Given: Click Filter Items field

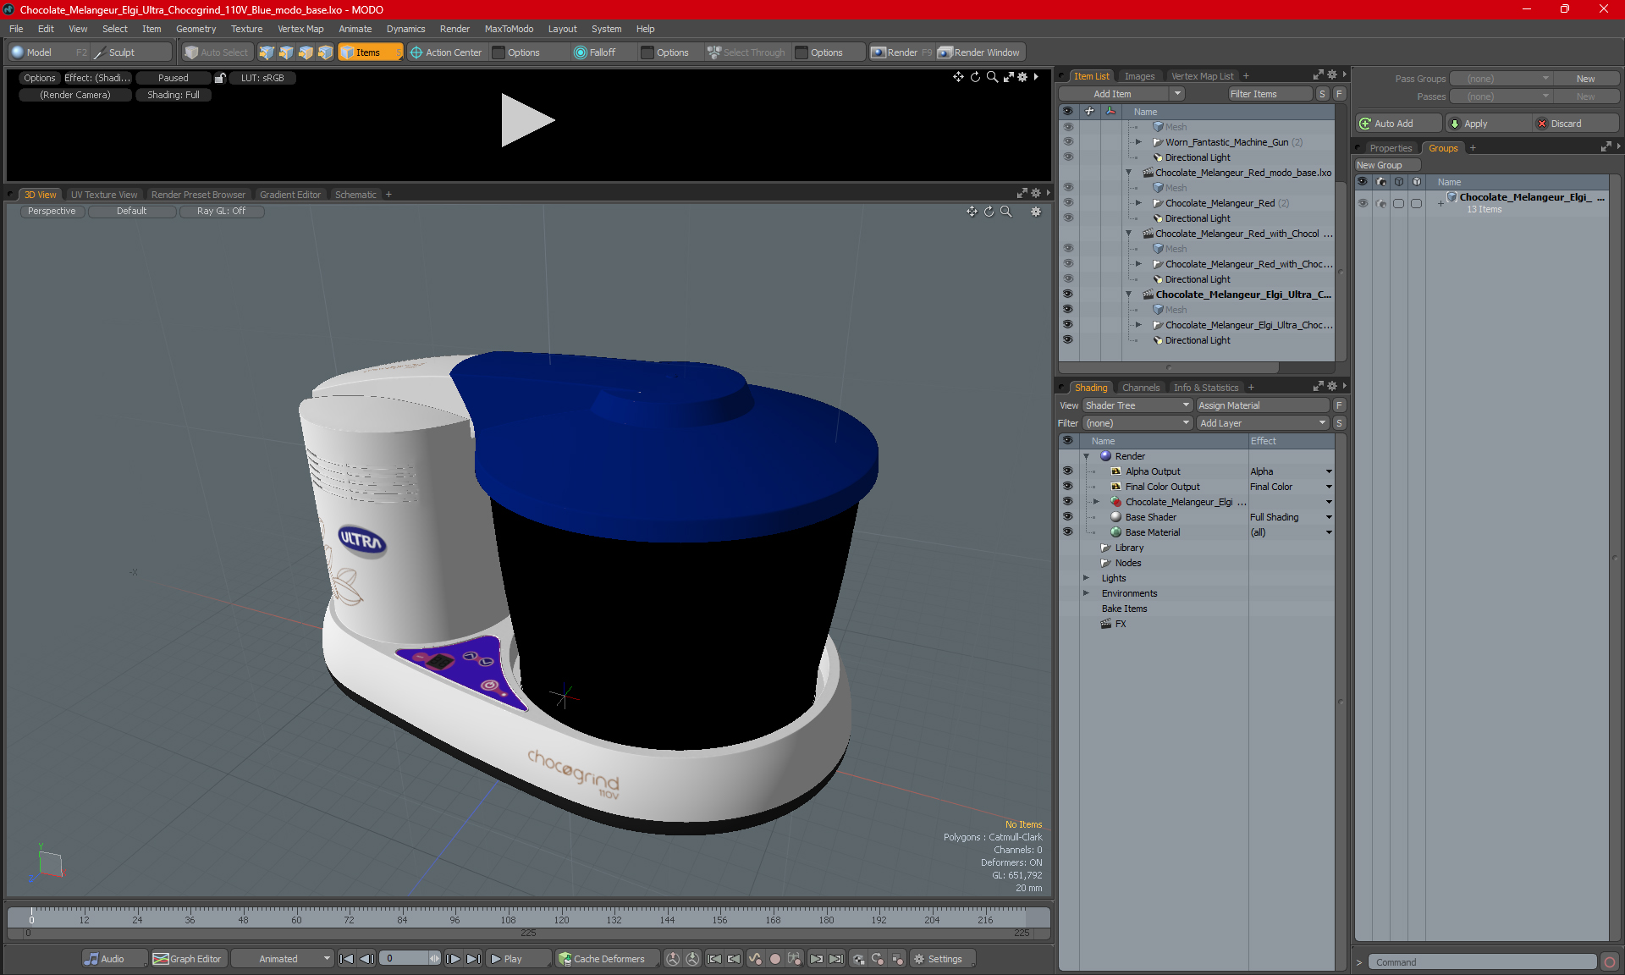Looking at the screenshot, I should click(1269, 94).
